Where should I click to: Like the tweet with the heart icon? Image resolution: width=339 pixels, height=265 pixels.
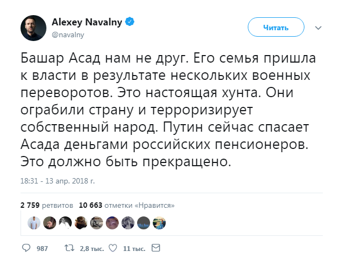click(113, 248)
